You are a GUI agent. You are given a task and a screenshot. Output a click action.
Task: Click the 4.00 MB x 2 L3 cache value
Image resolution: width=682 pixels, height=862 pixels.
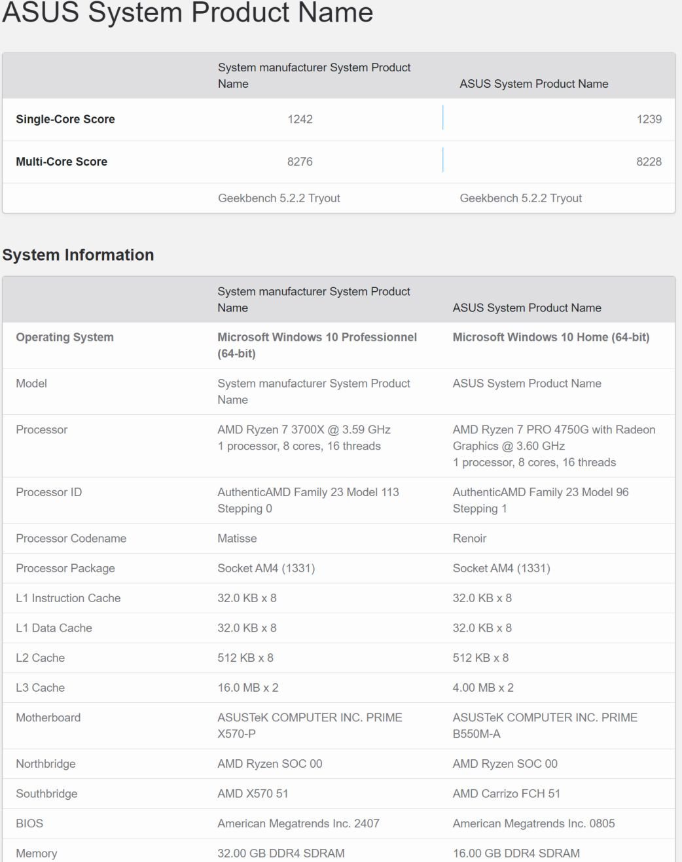coord(483,687)
